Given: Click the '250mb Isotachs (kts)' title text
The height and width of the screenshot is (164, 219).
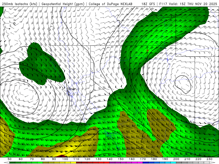Looking at the screenshot, I should point(19,4).
